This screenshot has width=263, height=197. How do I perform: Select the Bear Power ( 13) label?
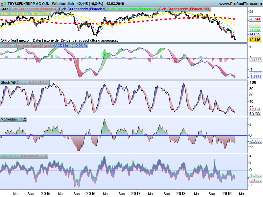(x=34, y=156)
